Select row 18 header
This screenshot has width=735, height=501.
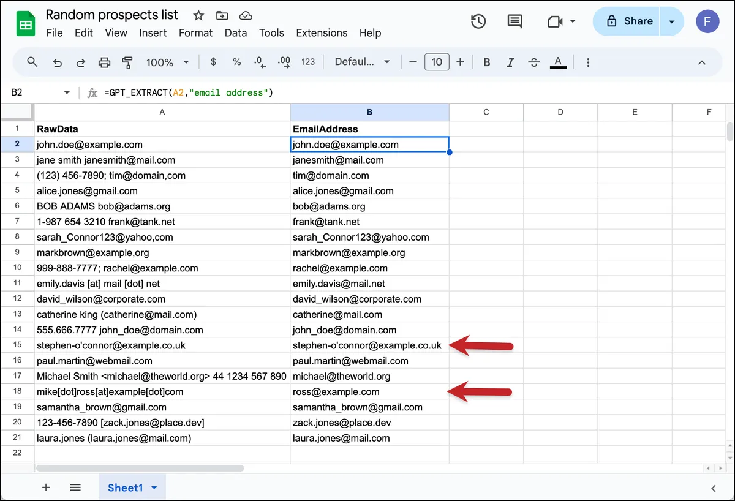click(x=17, y=392)
